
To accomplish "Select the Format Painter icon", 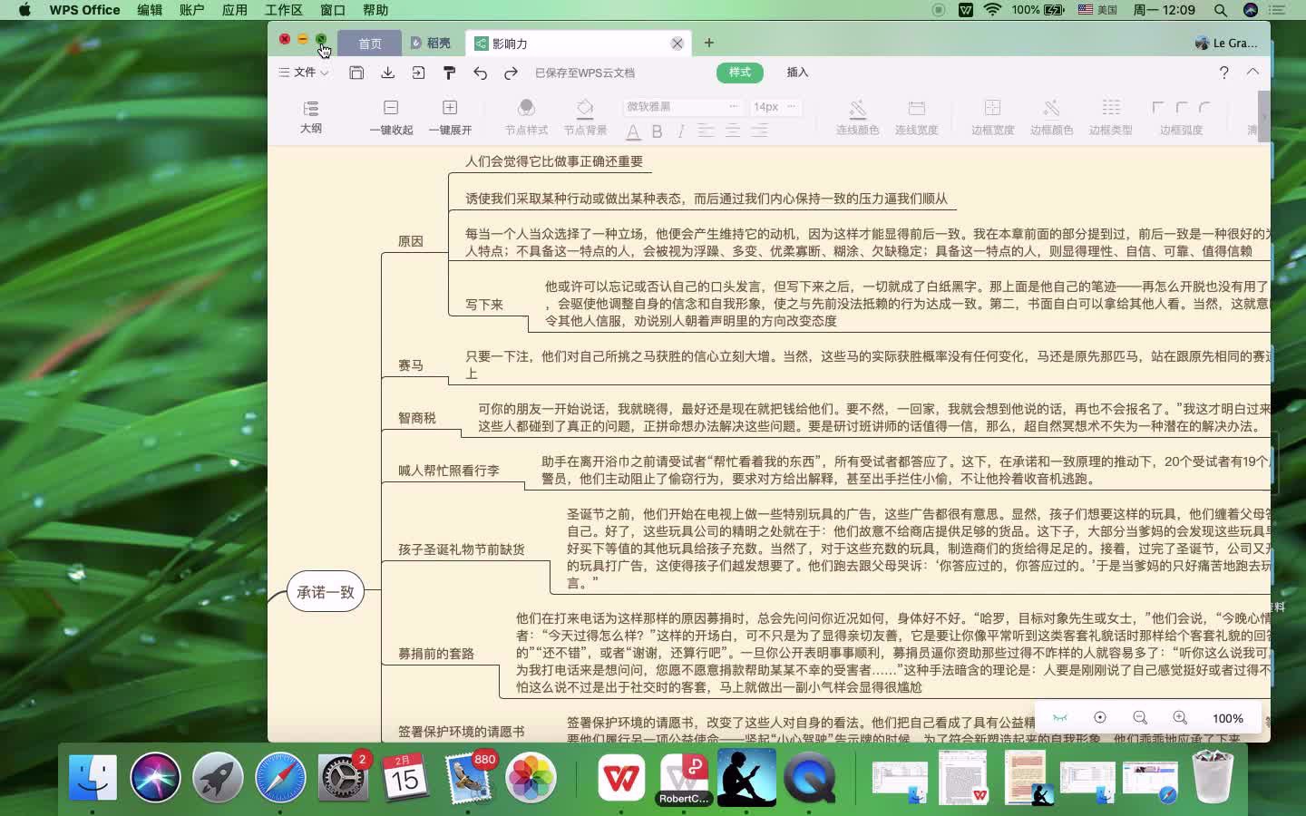I will click(449, 73).
